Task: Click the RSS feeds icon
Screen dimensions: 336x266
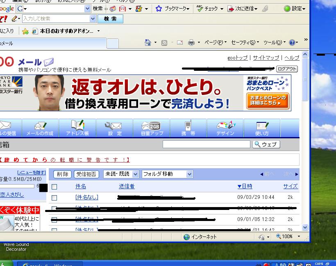Action: [x=164, y=43]
